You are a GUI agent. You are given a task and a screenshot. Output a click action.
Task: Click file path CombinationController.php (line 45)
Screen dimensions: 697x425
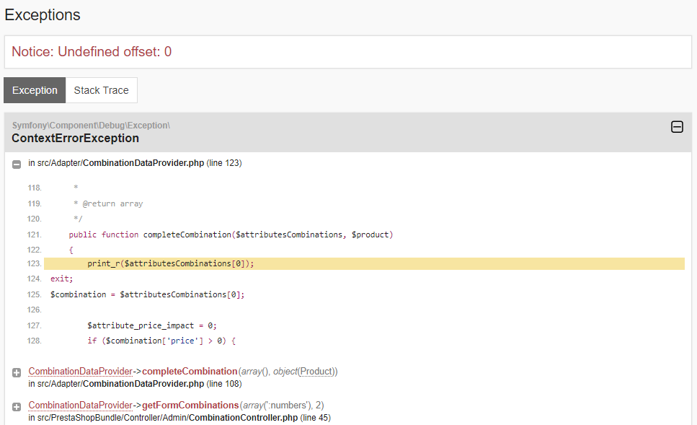pos(179,418)
